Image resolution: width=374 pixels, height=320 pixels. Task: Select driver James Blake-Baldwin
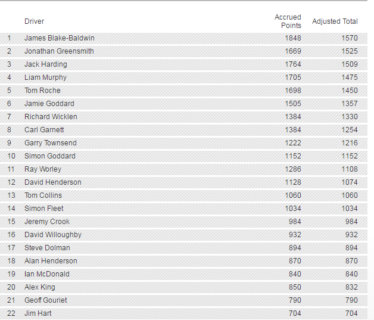pos(59,38)
